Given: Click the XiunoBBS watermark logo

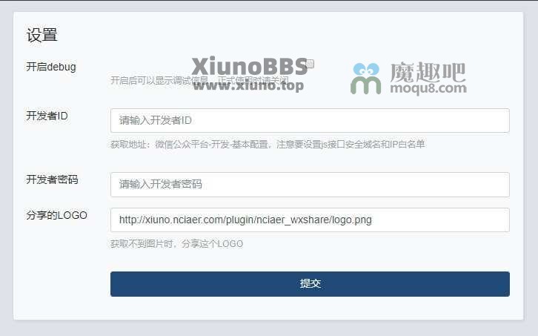Looking at the screenshot, I should coord(250,66).
